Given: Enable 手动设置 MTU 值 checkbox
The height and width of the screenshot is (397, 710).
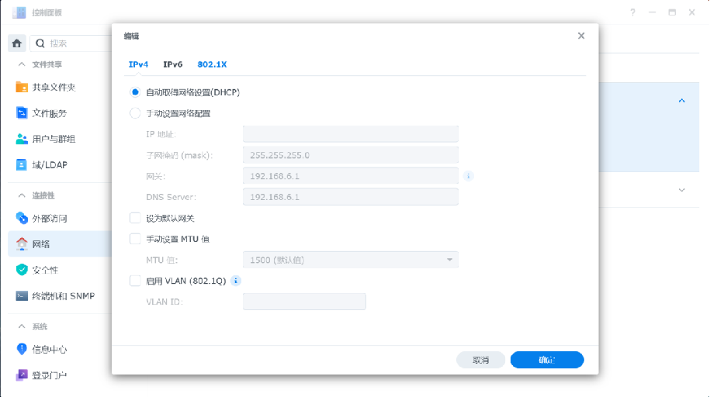Looking at the screenshot, I should (135, 239).
